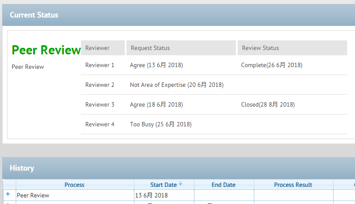Click the Too Busy request status
The image size is (355, 204).
(161, 124)
